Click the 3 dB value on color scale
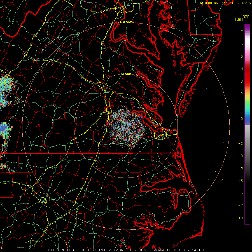 [242, 81]
